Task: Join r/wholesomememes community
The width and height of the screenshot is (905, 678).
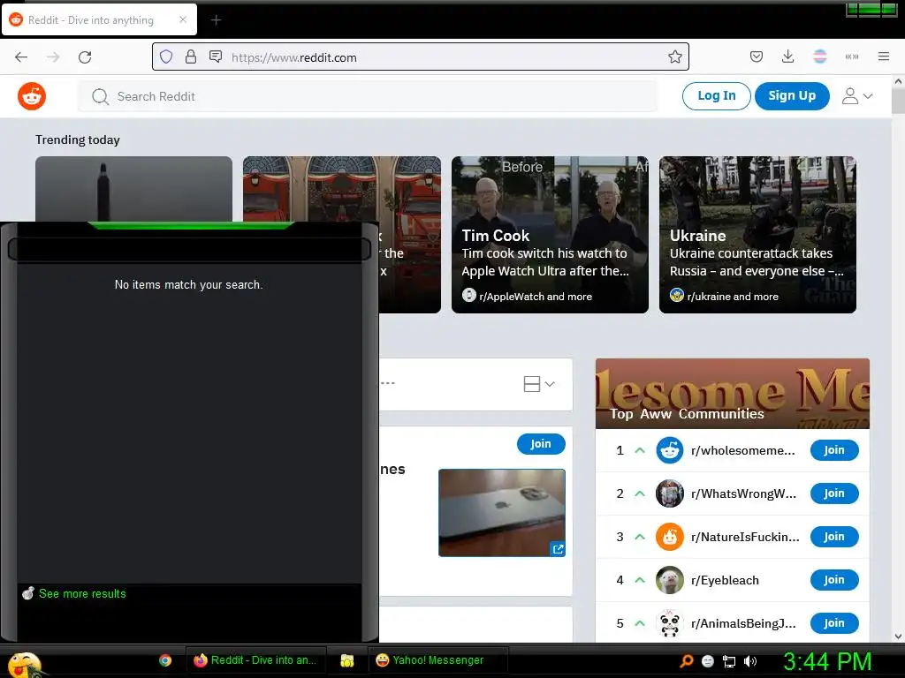Action: pos(834,450)
